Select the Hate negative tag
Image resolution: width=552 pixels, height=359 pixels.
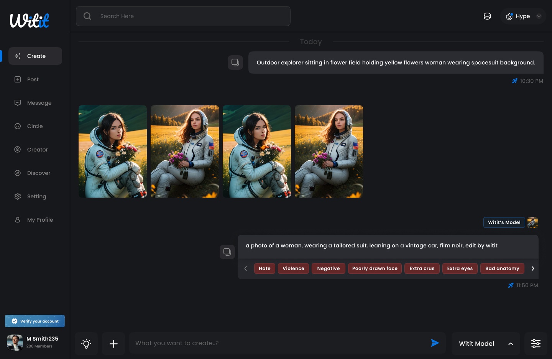tap(264, 268)
